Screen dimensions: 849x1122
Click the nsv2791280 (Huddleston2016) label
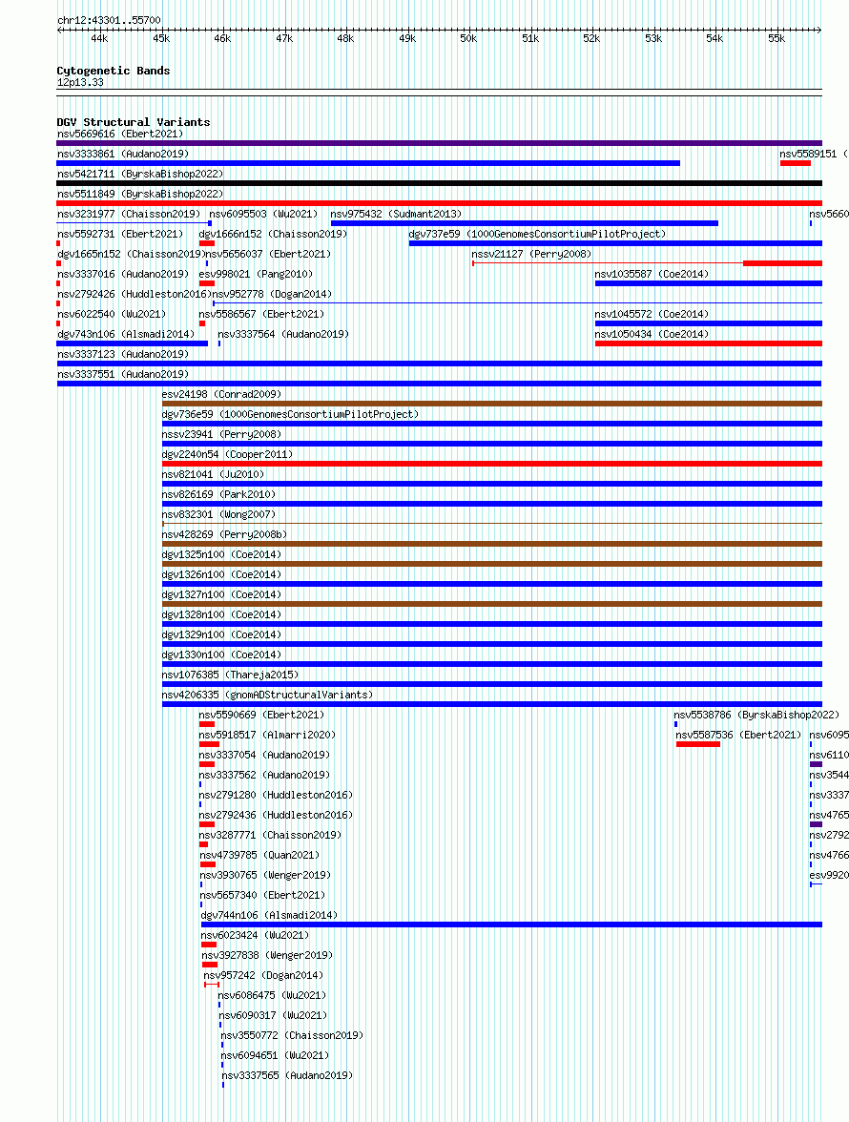pos(276,795)
